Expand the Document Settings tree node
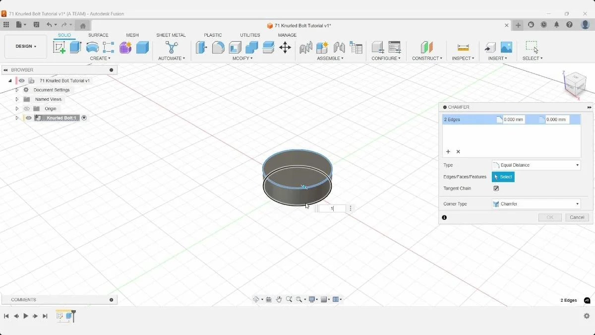595x335 pixels. (x=17, y=90)
